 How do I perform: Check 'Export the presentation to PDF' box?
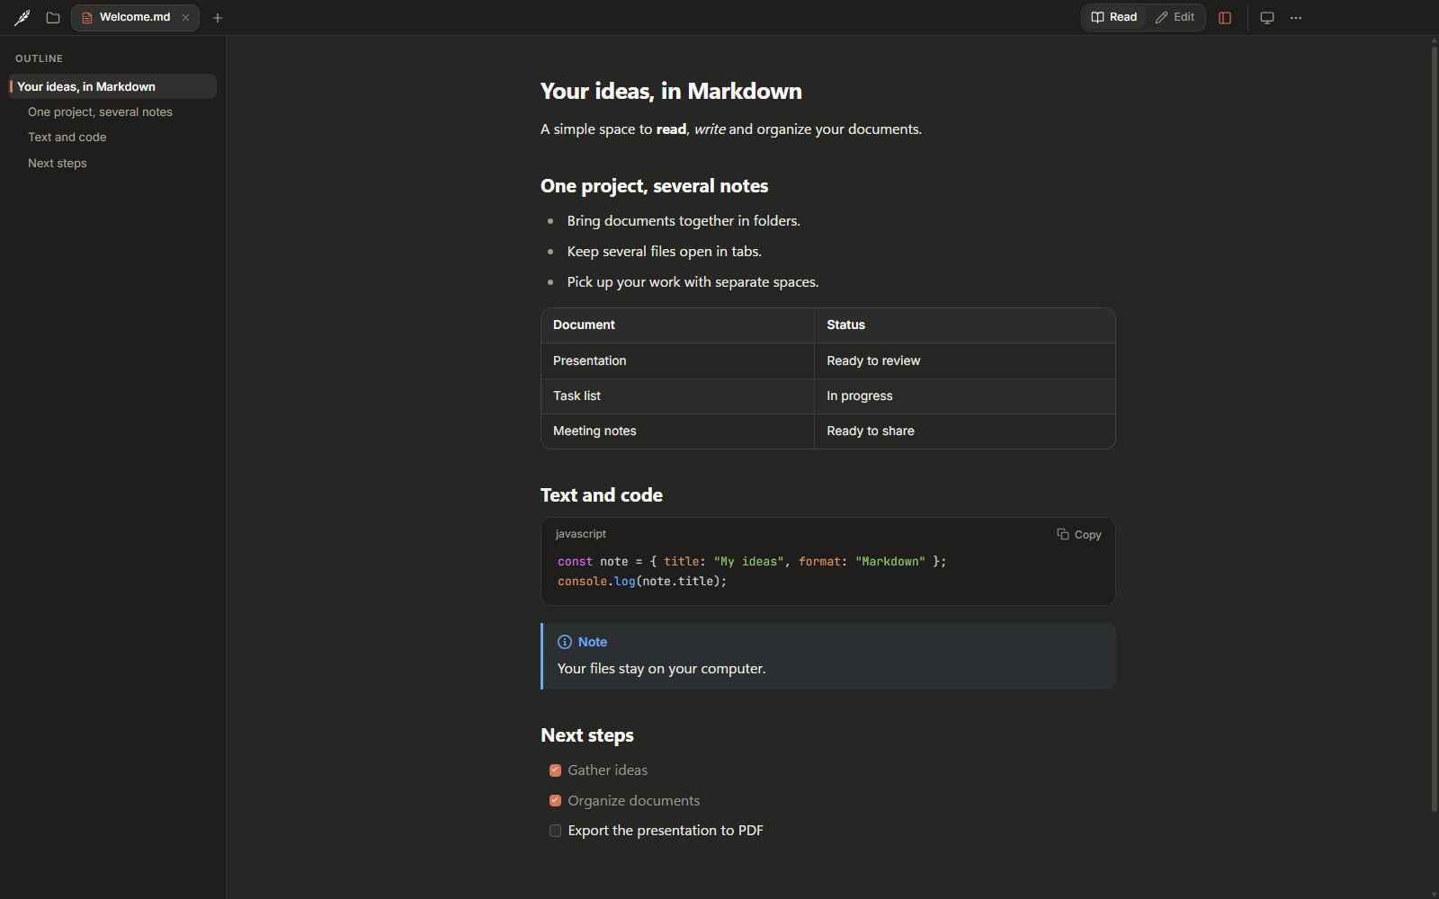point(555,831)
